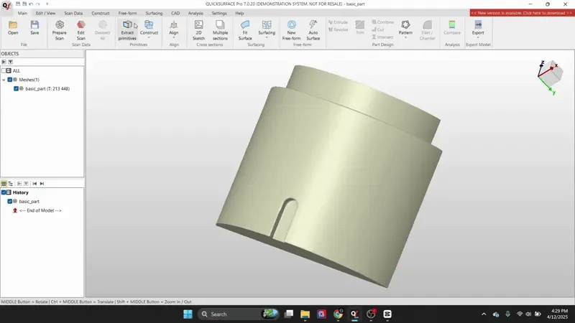Switch to the Scan Data tab
Viewport: 575px width, 323px height.
(x=73, y=13)
